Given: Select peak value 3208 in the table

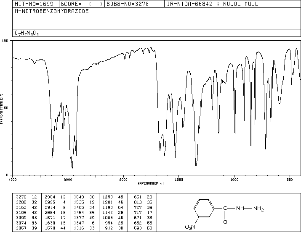Looking at the screenshot, I should [x=21, y=202].
